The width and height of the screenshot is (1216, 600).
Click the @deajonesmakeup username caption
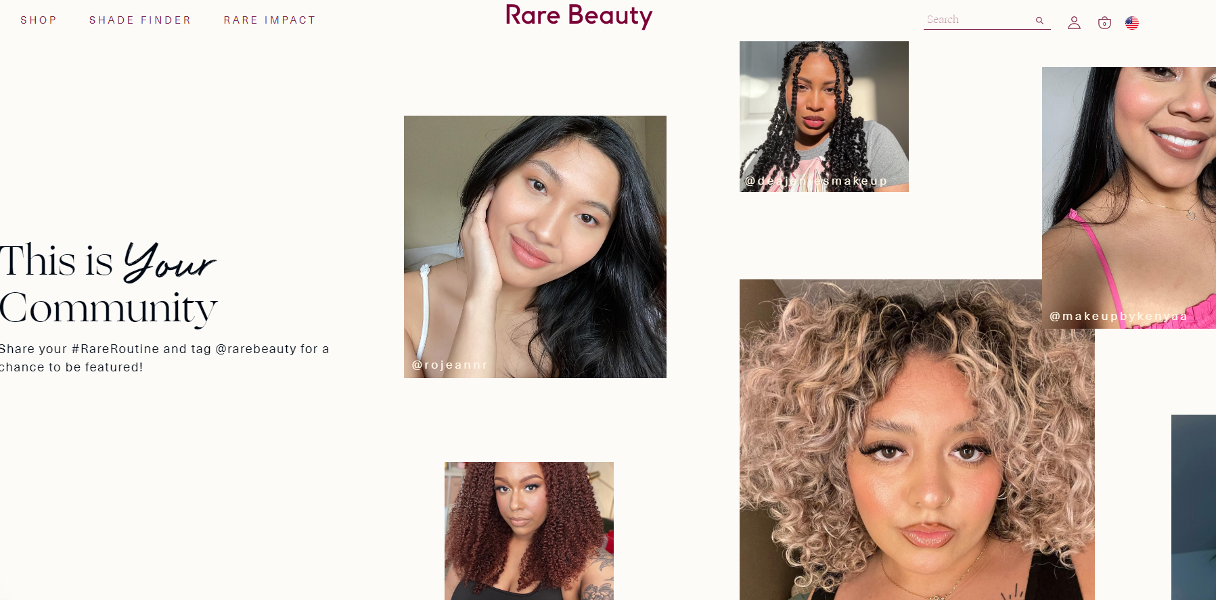coord(816,181)
